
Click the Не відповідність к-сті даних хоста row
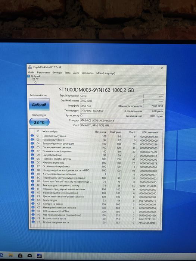pyautogui.click(x=94, y=170)
